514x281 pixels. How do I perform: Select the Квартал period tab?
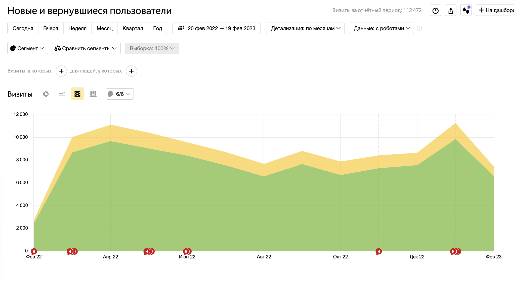133,28
